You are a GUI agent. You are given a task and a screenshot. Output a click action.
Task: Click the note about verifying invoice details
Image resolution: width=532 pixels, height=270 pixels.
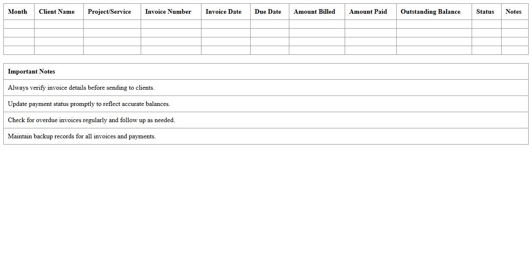point(81,88)
